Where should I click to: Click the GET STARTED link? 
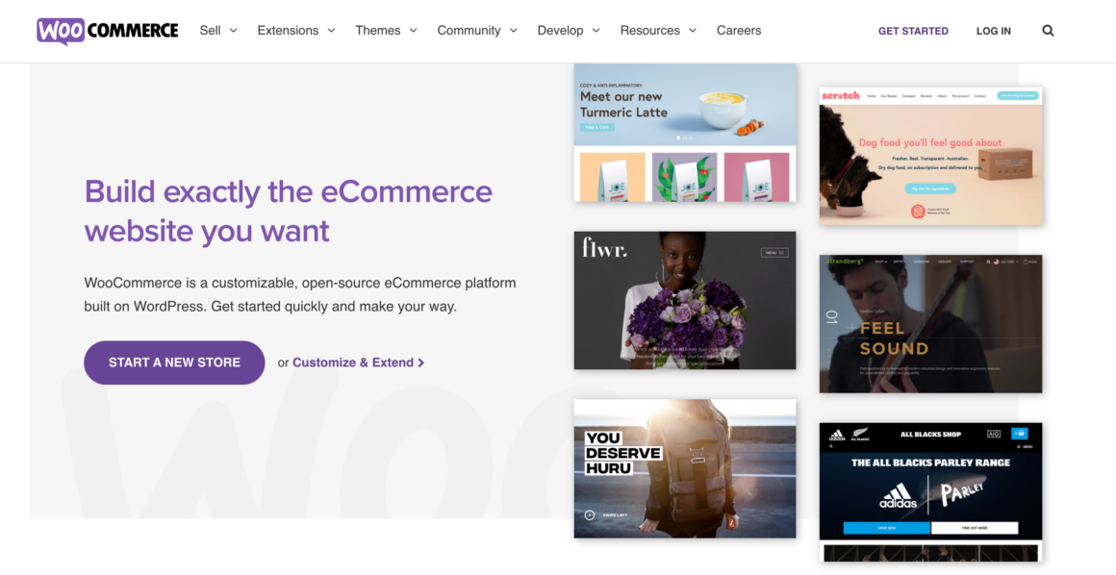(x=913, y=32)
